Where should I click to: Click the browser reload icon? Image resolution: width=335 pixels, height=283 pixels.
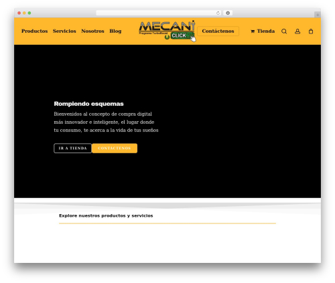218,13
